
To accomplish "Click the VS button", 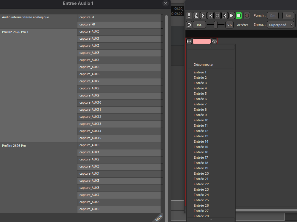I will pos(229,25).
